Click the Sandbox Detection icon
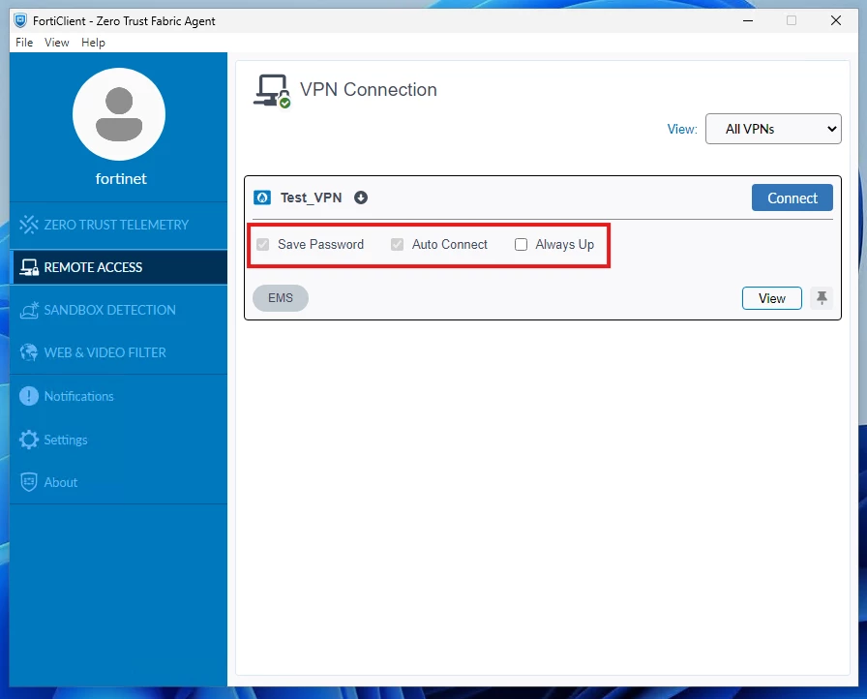Viewport: 867px width, 699px height. pyautogui.click(x=29, y=310)
